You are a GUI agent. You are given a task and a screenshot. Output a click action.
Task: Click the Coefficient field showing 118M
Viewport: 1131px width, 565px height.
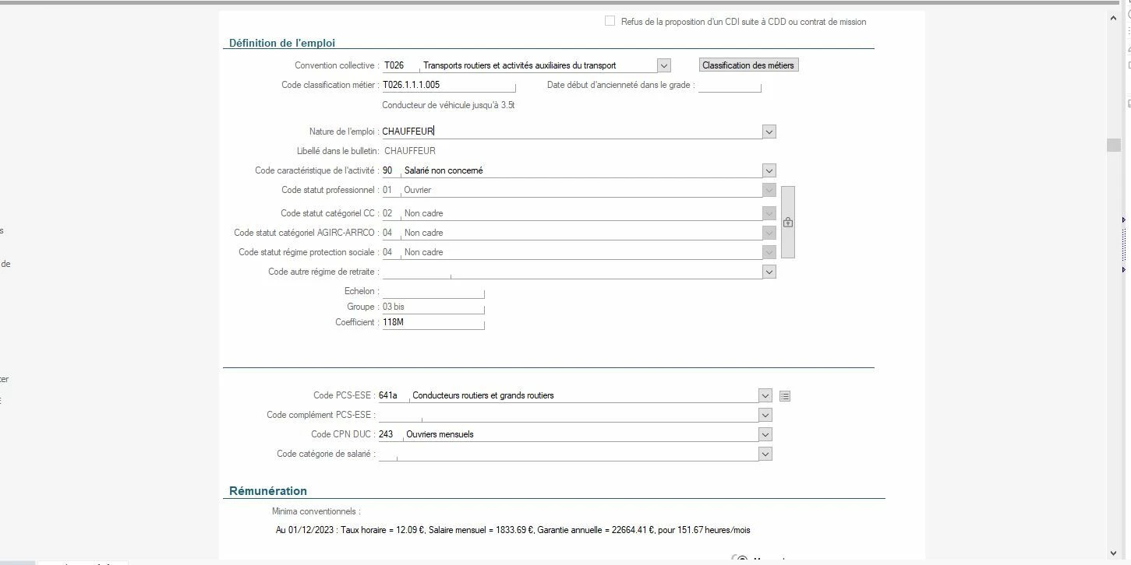(433, 322)
